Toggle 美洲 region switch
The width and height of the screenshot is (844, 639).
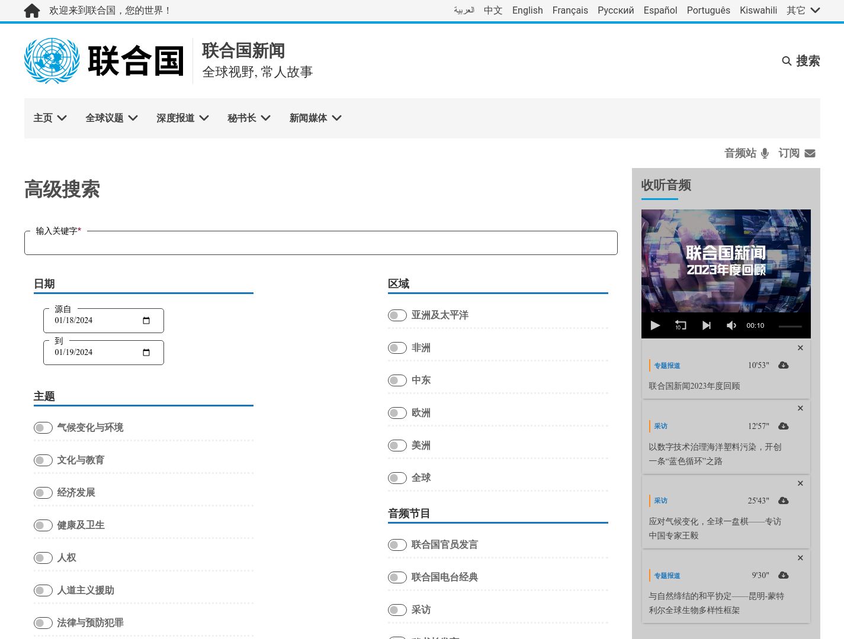(397, 446)
